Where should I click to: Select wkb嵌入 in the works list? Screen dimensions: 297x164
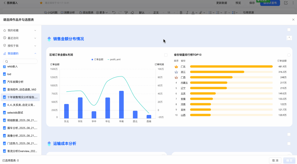coord(20,66)
